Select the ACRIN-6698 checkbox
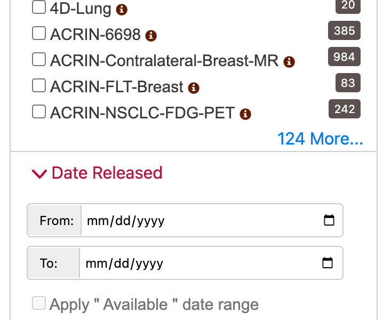 pos(39,33)
